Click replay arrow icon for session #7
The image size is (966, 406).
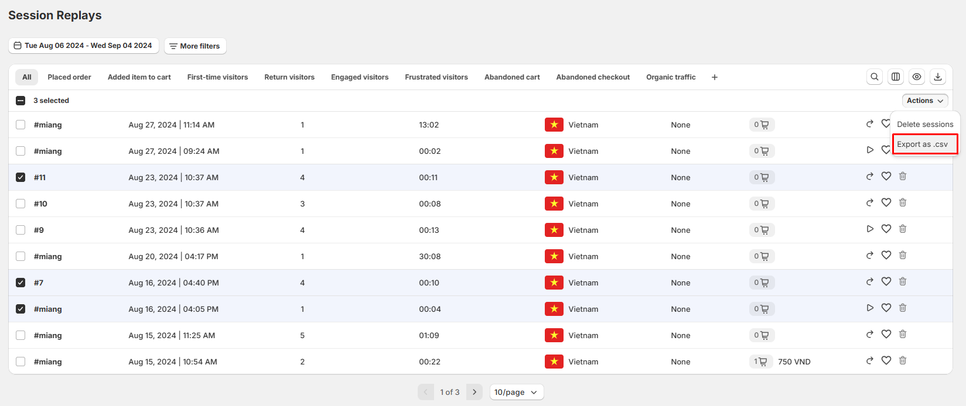point(870,282)
